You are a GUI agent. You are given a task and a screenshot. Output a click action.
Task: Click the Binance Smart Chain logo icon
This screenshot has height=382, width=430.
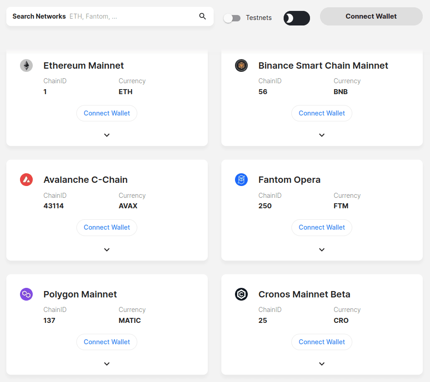(x=241, y=65)
